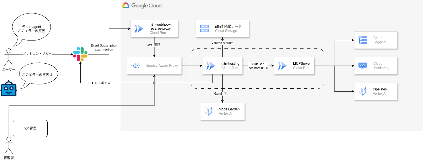Select the このエラーの原因は... speech bubble
The width and height of the screenshot is (423, 160).
coord(38,75)
